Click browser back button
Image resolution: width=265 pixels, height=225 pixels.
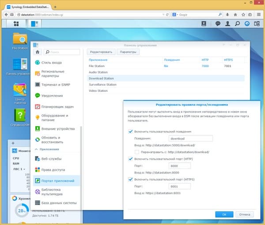point(6,15)
